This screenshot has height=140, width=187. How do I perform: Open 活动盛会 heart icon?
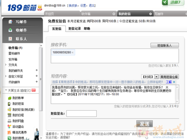pos(9,126)
